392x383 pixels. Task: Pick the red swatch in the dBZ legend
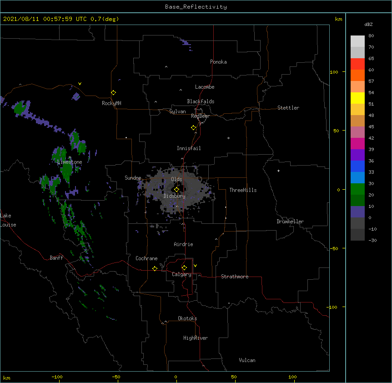point(357,64)
